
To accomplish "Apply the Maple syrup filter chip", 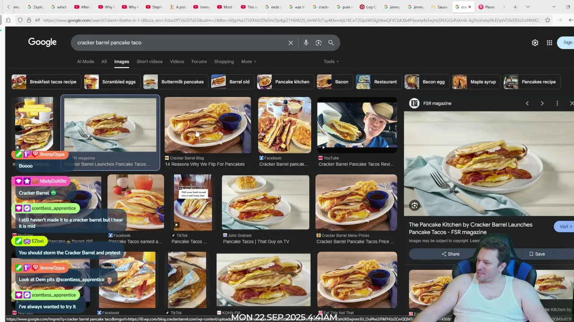I will (475, 82).
